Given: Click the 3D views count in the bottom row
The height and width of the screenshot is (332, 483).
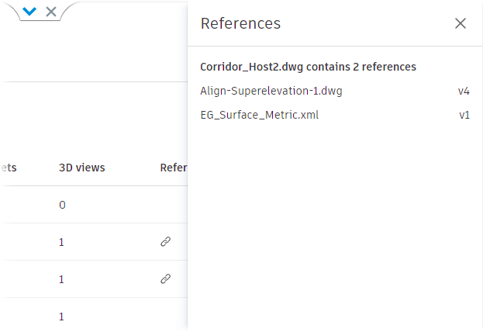Looking at the screenshot, I should click(62, 316).
